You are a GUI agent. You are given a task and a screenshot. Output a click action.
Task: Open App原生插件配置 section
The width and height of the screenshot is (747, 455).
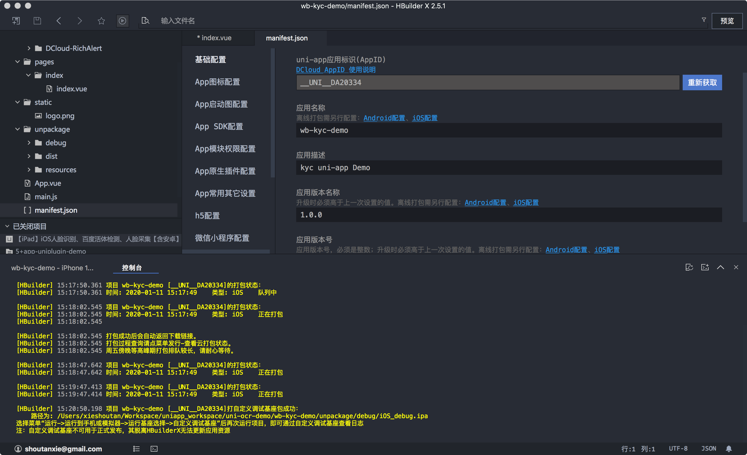[x=225, y=171]
